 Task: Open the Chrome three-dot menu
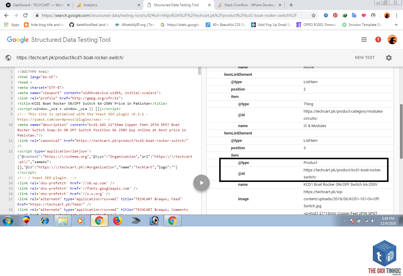397,15
